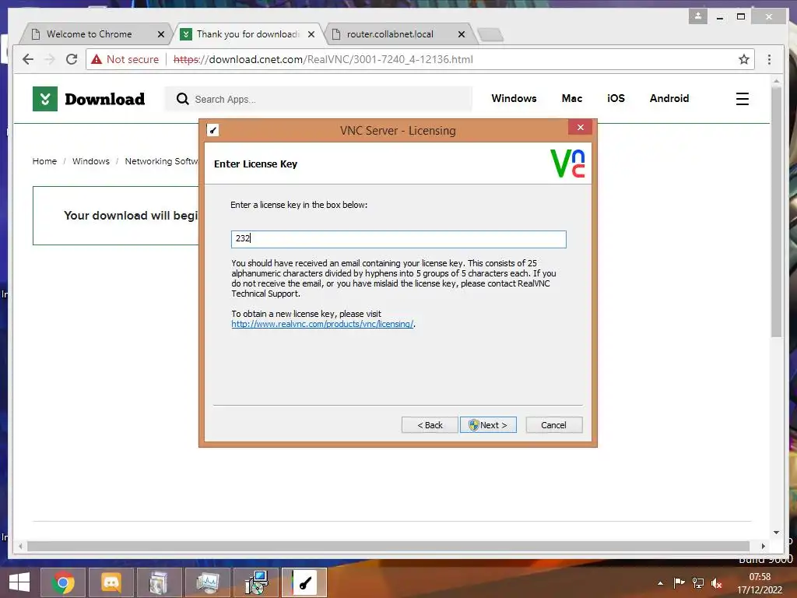This screenshot has height=598, width=797.
Task: Click the horizontal scrollbar thumb
Action: click(x=388, y=546)
